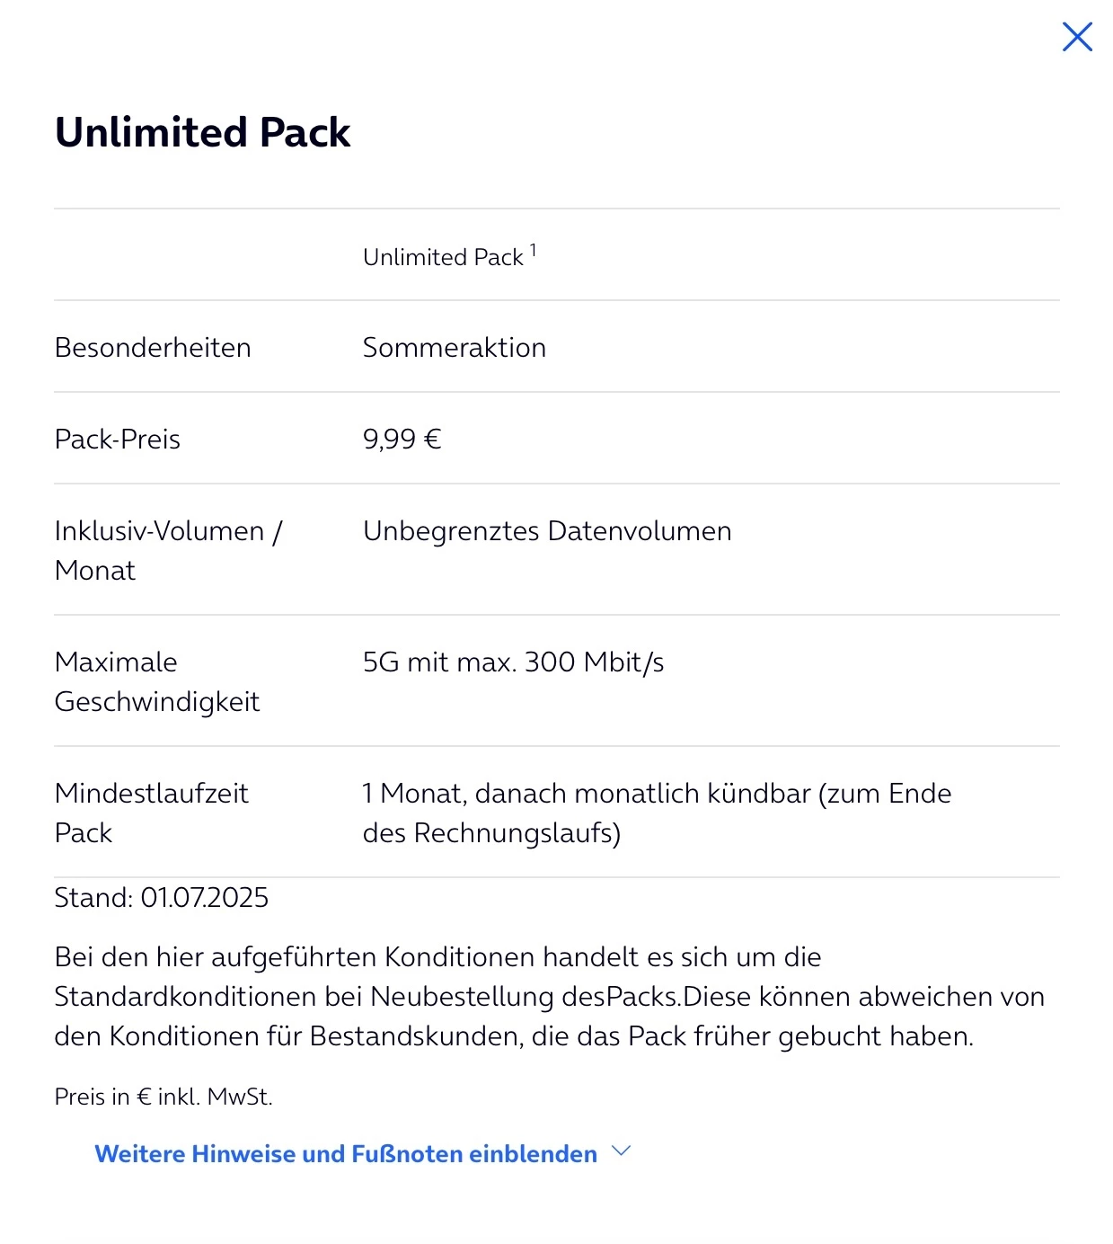The height and width of the screenshot is (1244, 1113).
Task: Click the 'Inklusiv-Volumen / Monat' label
Action: [x=168, y=550]
